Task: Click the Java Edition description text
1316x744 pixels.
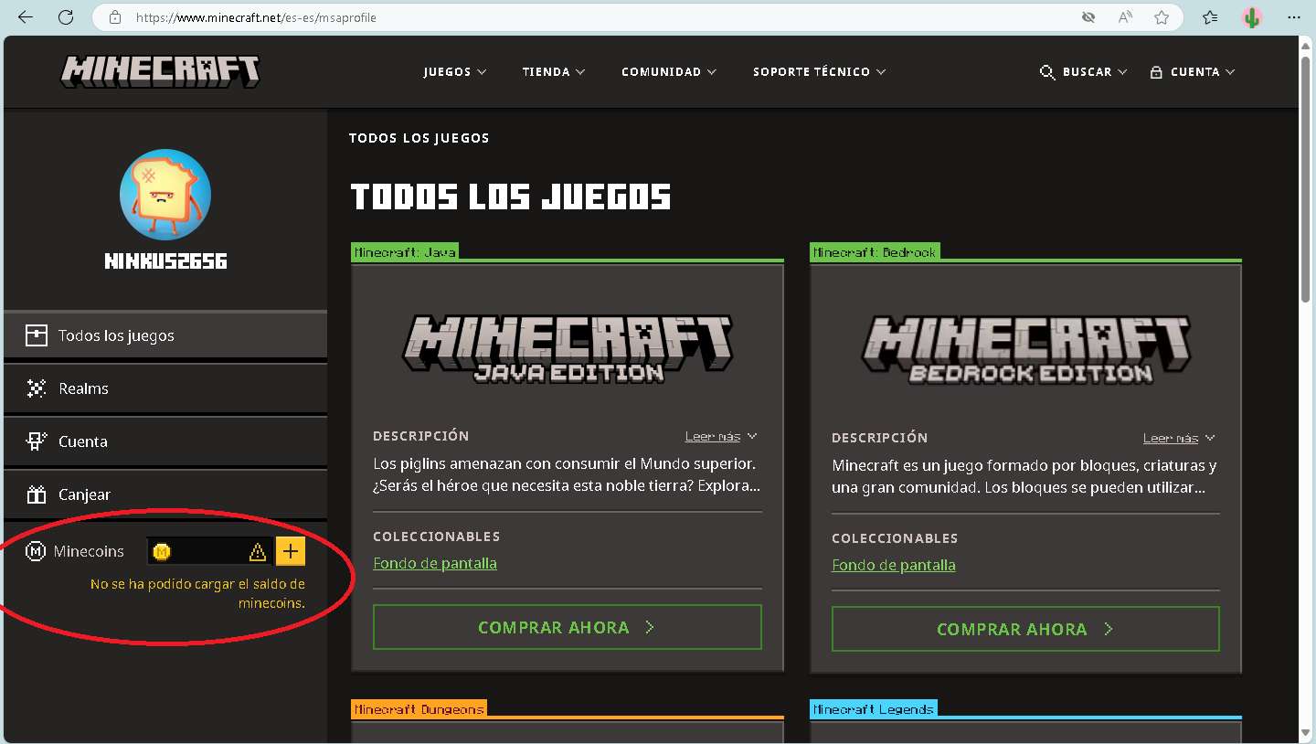Action: pyautogui.click(x=568, y=475)
